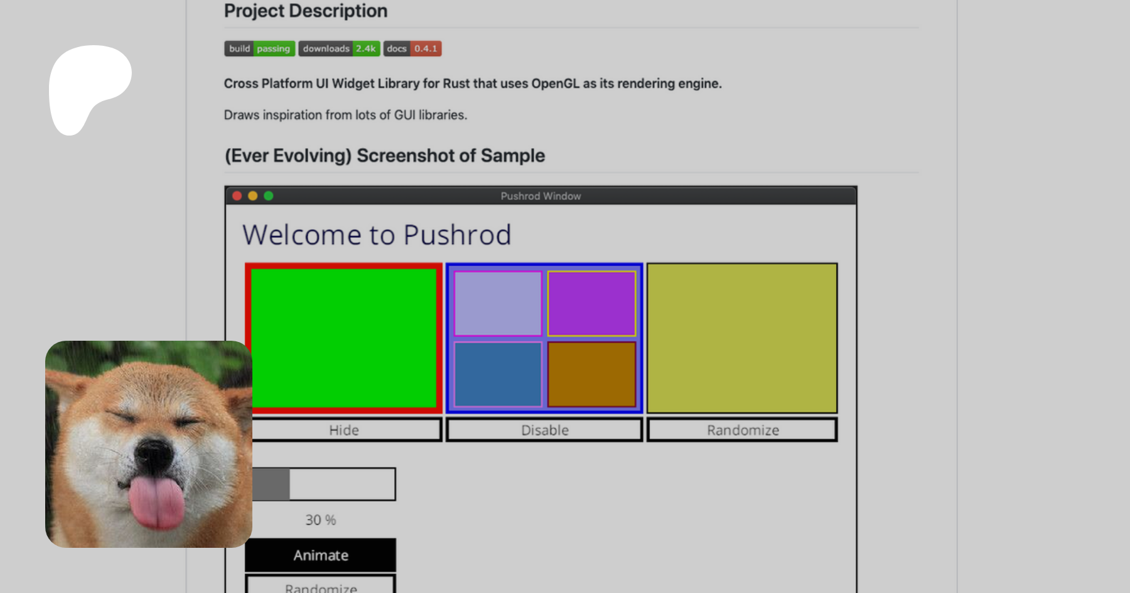Maximize Pushrod Window using green dot
Screen dimensions: 1130x593
pyautogui.click(x=269, y=196)
